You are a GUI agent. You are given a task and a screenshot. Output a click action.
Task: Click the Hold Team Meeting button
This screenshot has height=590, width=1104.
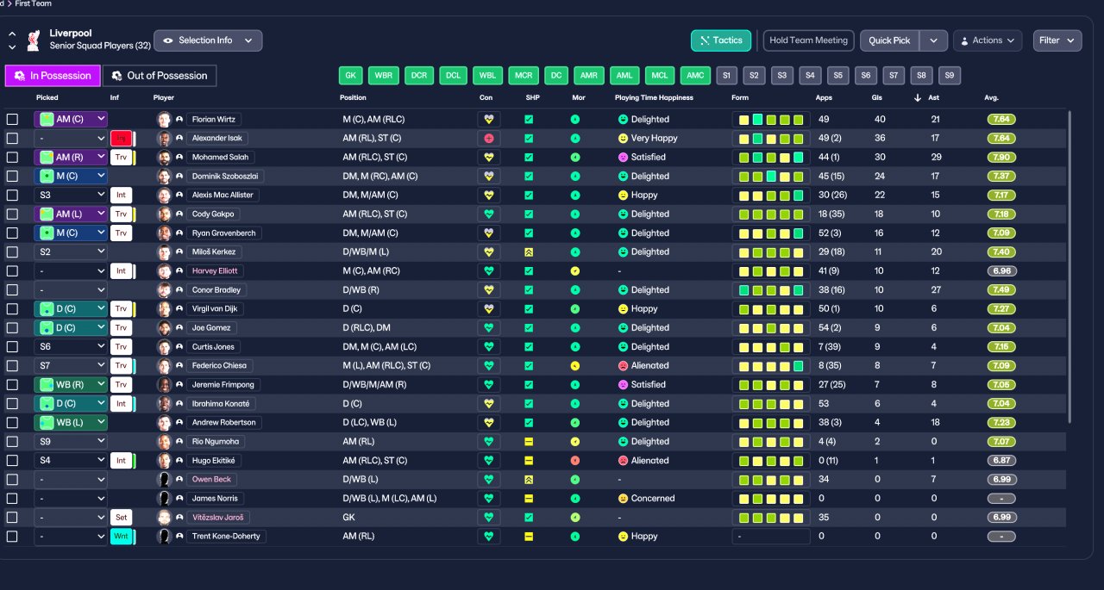pyautogui.click(x=809, y=40)
